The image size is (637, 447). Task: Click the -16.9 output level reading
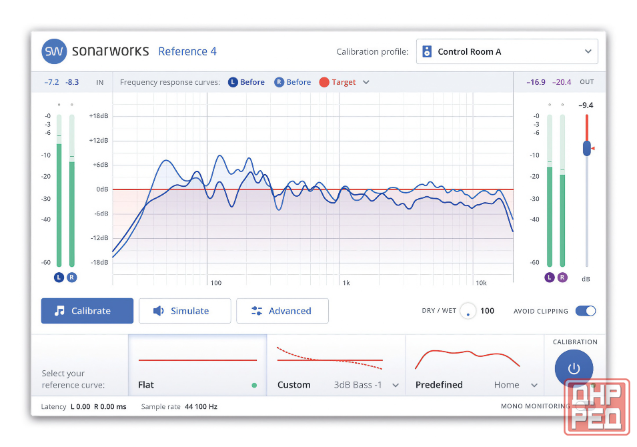click(536, 82)
